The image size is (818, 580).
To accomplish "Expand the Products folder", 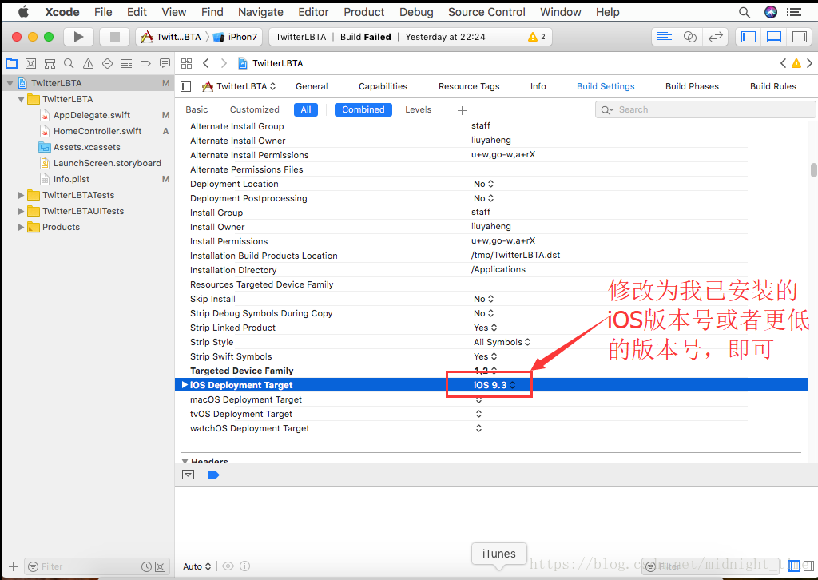I will [21, 228].
